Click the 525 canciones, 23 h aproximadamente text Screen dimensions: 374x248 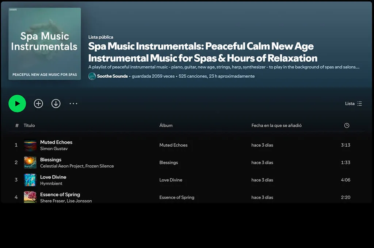(217, 76)
